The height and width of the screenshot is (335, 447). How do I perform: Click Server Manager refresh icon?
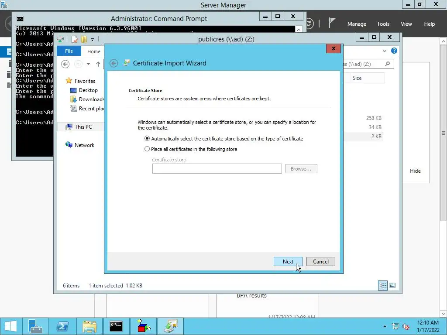click(x=310, y=23)
